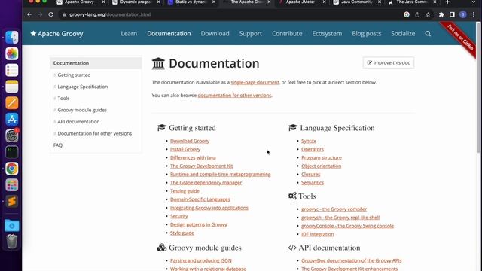482x271 pixels.
Task: Select Documentation in top navigation
Action: tap(169, 33)
